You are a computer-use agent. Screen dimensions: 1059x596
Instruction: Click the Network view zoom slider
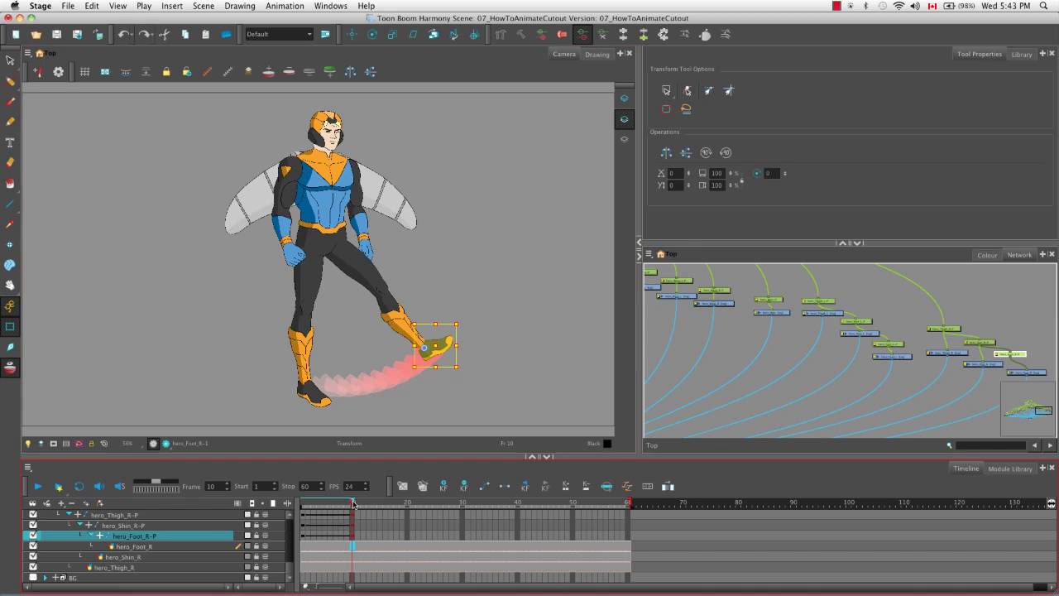pyautogui.click(x=990, y=445)
